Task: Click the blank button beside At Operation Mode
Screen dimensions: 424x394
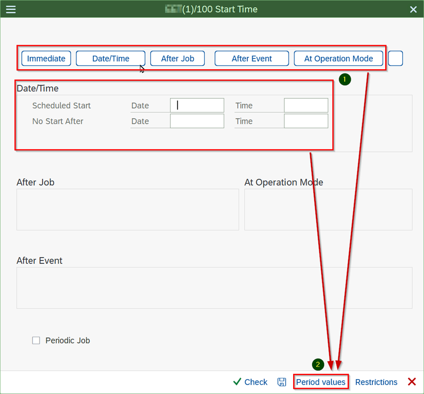Action: pos(395,59)
